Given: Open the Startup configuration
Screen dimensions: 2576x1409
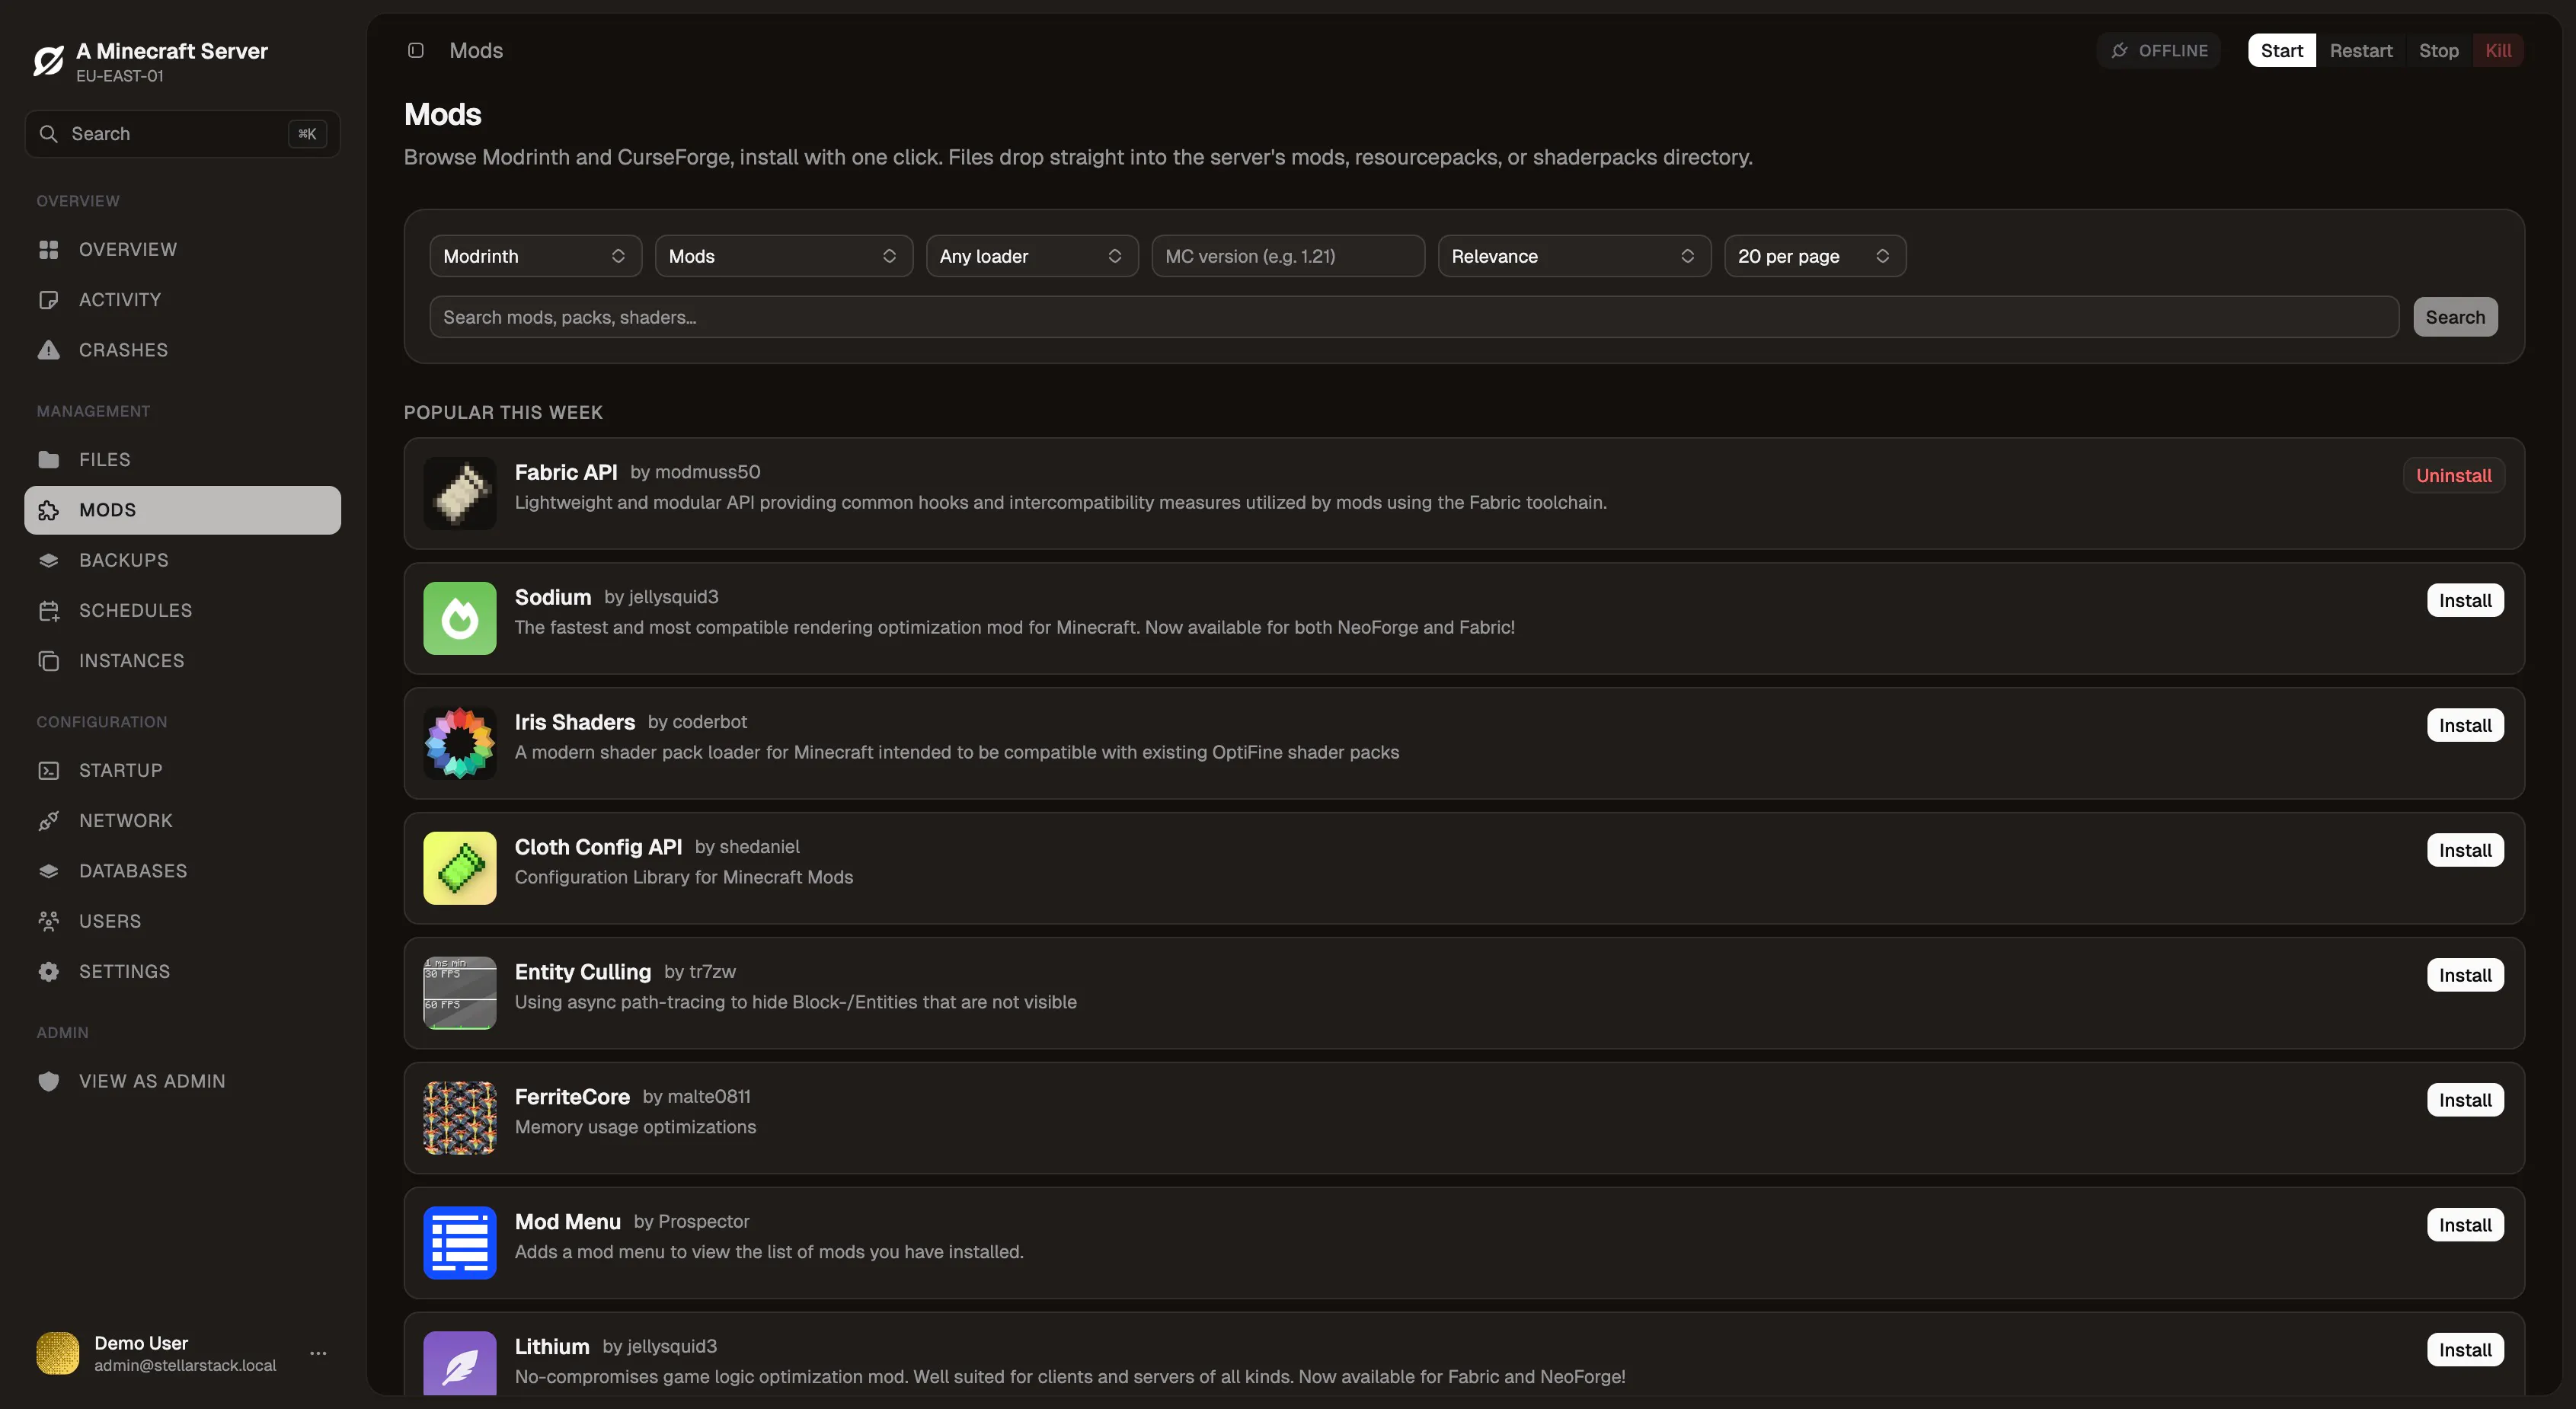Looking at the screenshot, I should click(x=182, y=771).
